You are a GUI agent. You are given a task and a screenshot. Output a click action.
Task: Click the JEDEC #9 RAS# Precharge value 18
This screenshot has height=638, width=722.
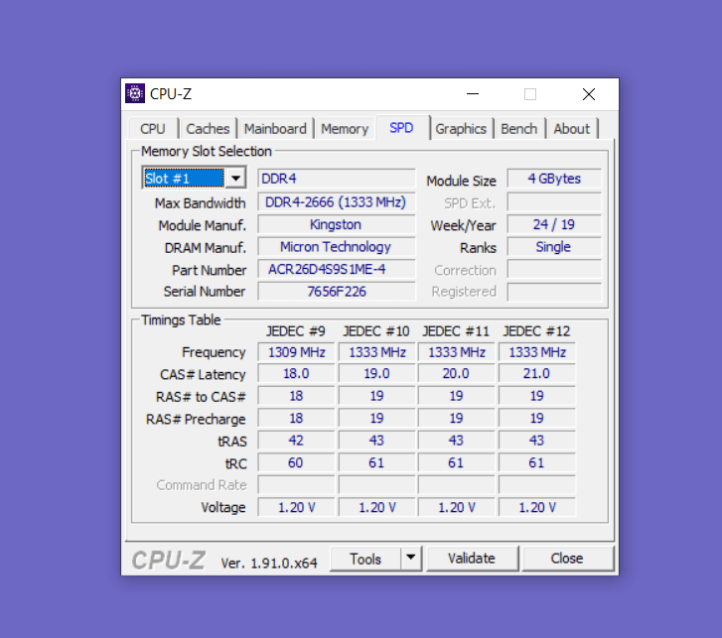click(x=296, y=418)
